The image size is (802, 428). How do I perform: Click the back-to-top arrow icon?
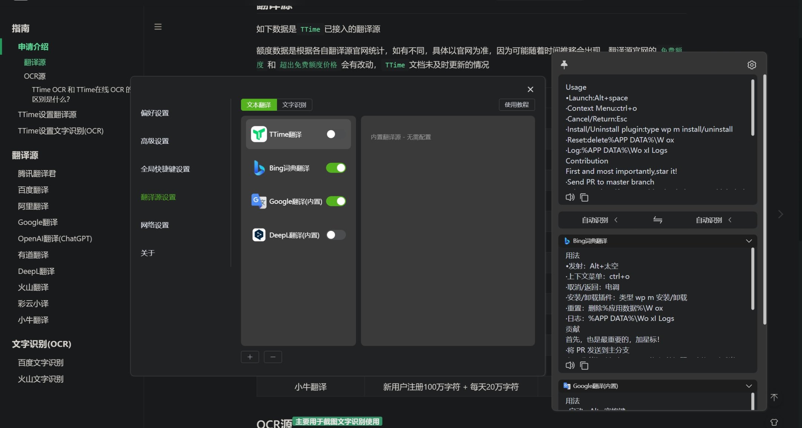click(774, 397)
